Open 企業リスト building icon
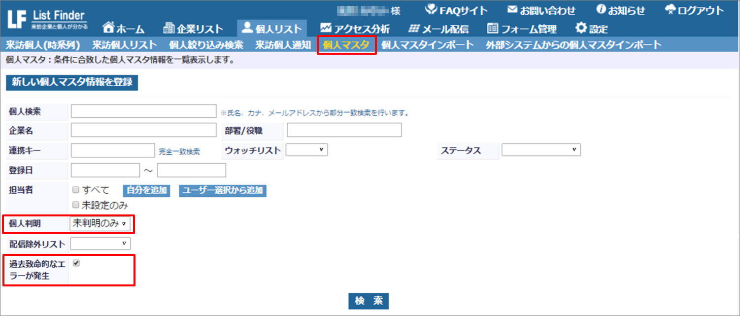The image size is (740, 316). click(169, 28)
